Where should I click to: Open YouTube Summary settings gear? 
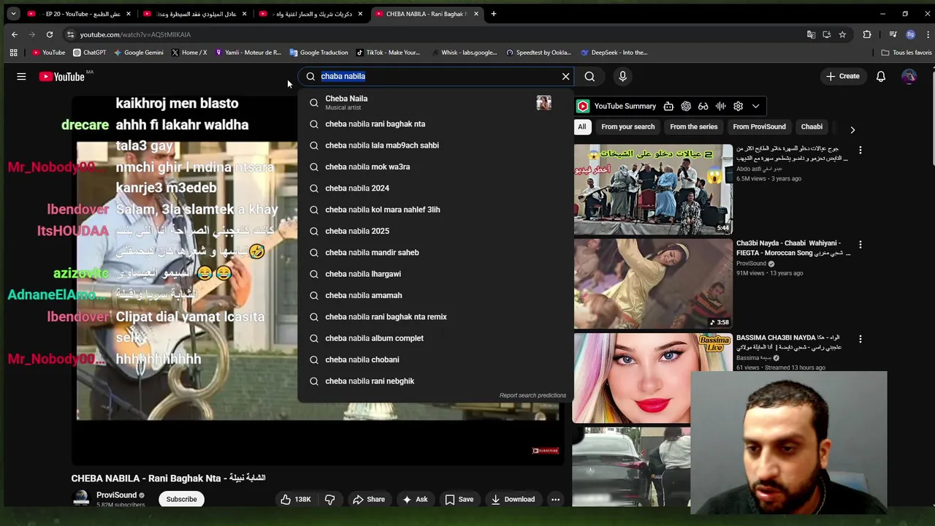point(738,106)
